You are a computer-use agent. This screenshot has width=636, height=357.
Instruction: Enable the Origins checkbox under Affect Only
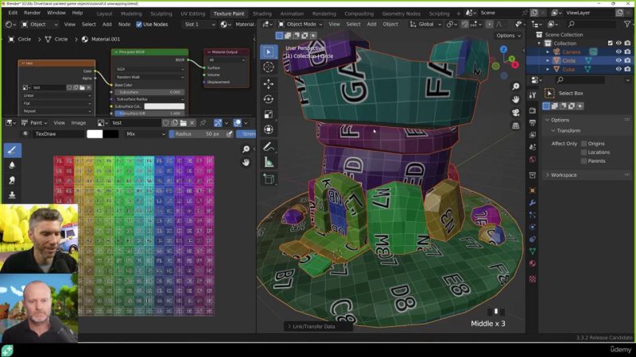[x=584, y=144]
